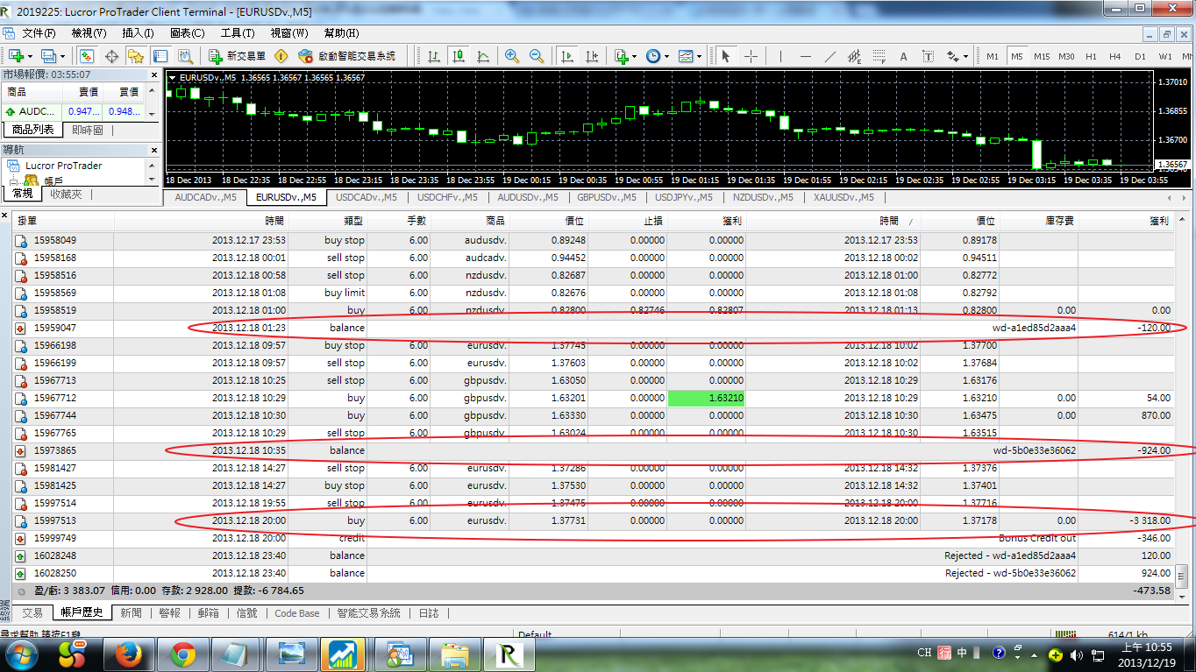Open the GBPUSDv.,M5 chart tab
The width and height of the screenshot is (1196, 672).
tap(607, 197)
